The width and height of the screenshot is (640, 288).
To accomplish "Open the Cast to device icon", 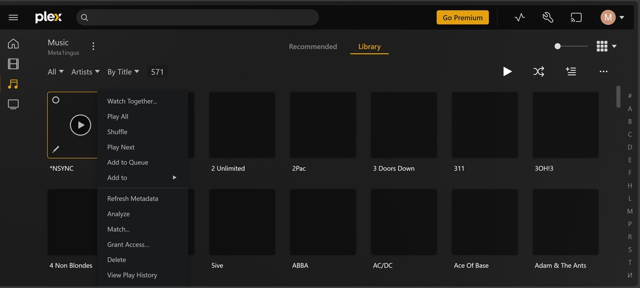I will 576,18.
